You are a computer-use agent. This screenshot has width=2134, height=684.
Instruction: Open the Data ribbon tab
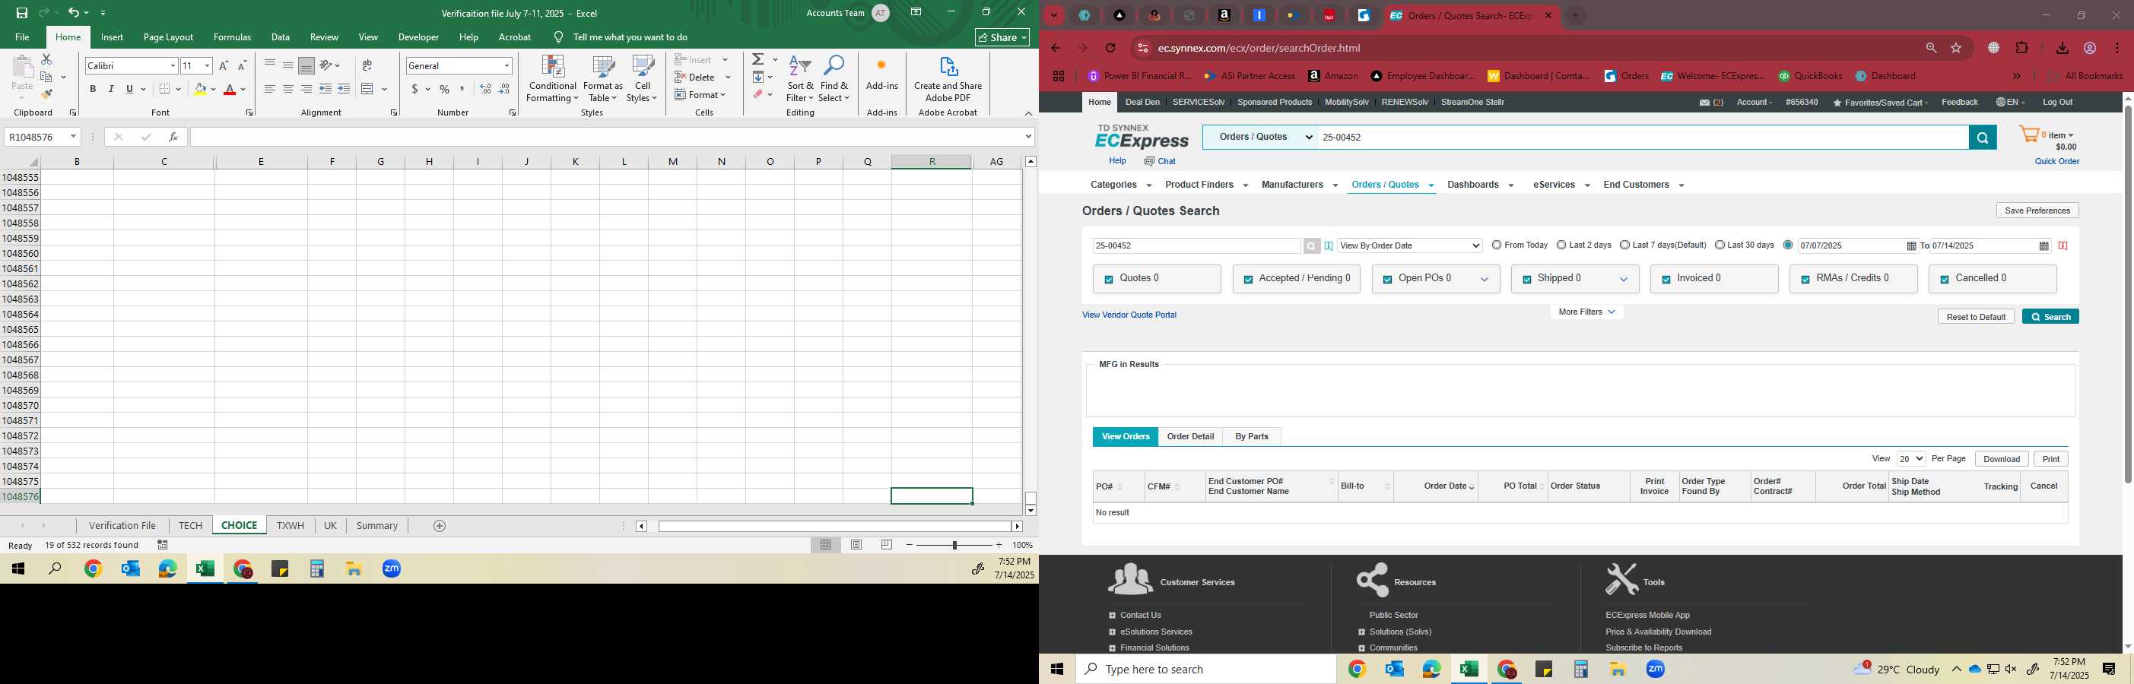point(281,37)
